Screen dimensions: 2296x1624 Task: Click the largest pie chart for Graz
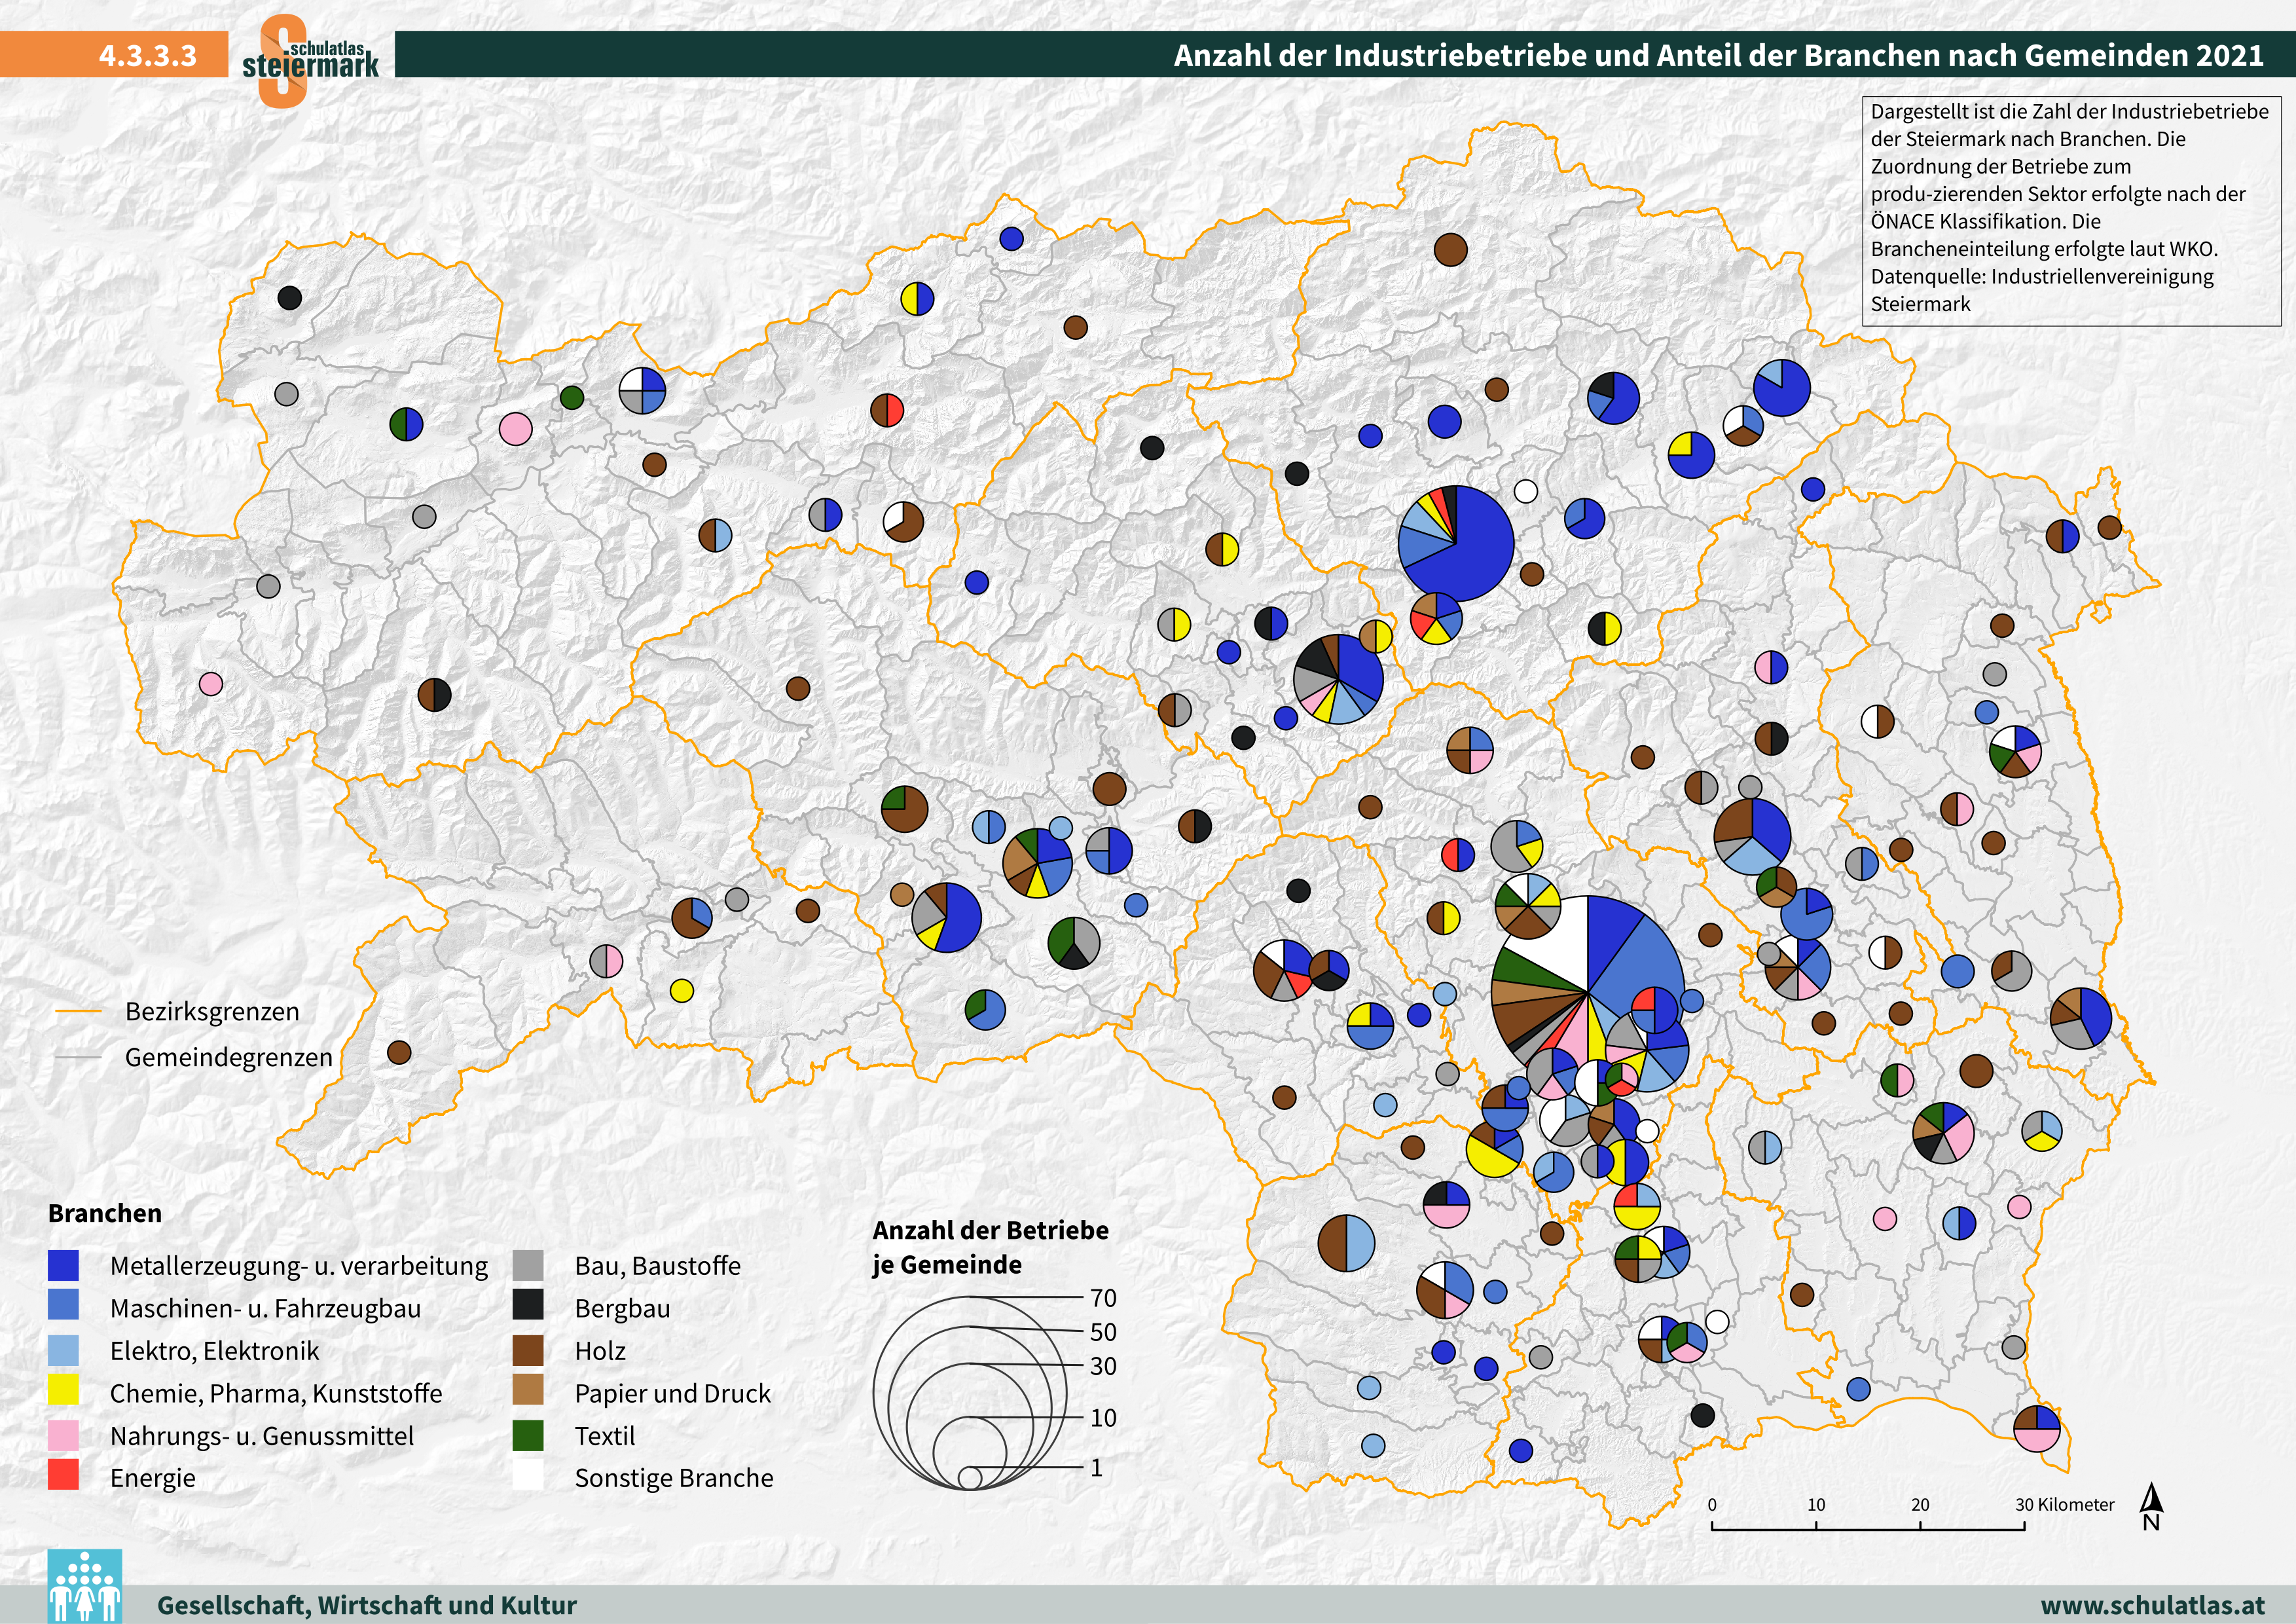pos(1587,992)
